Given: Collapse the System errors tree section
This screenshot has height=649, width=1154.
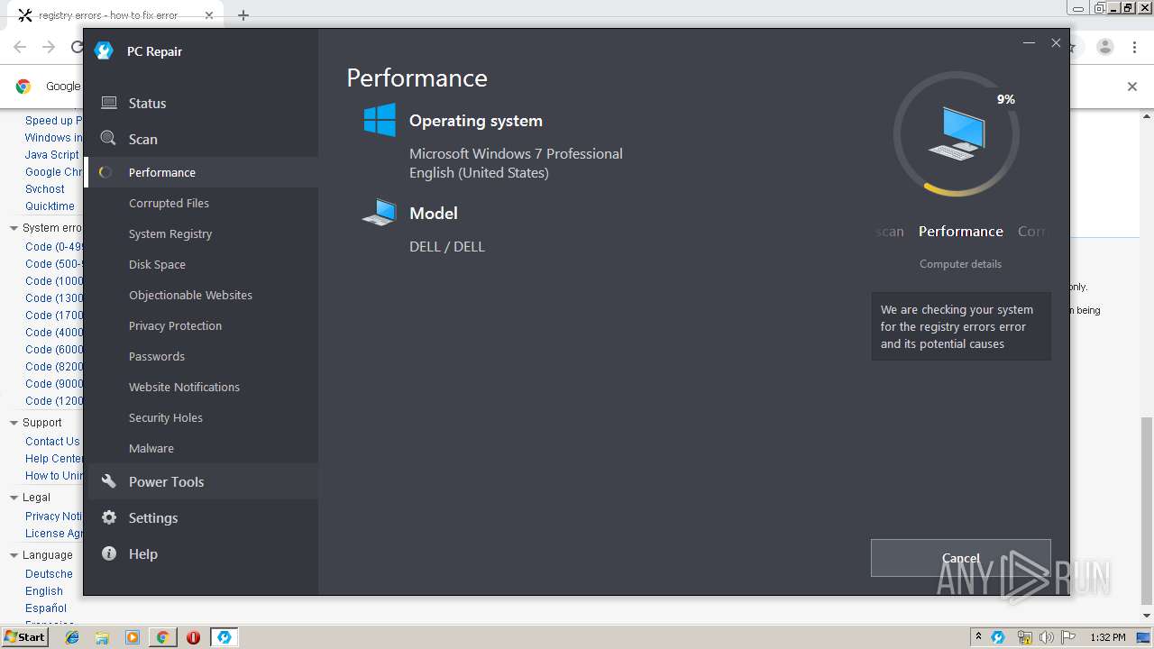Looking at the screenshot, I should [14, 228].
